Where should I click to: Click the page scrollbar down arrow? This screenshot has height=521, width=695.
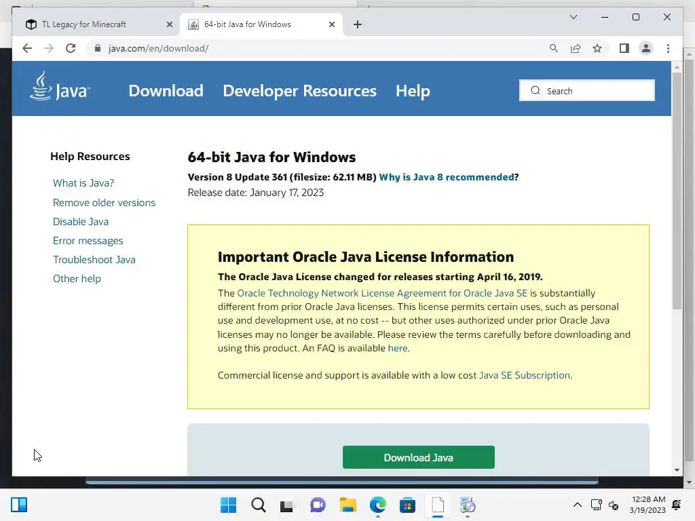(677, 470)
